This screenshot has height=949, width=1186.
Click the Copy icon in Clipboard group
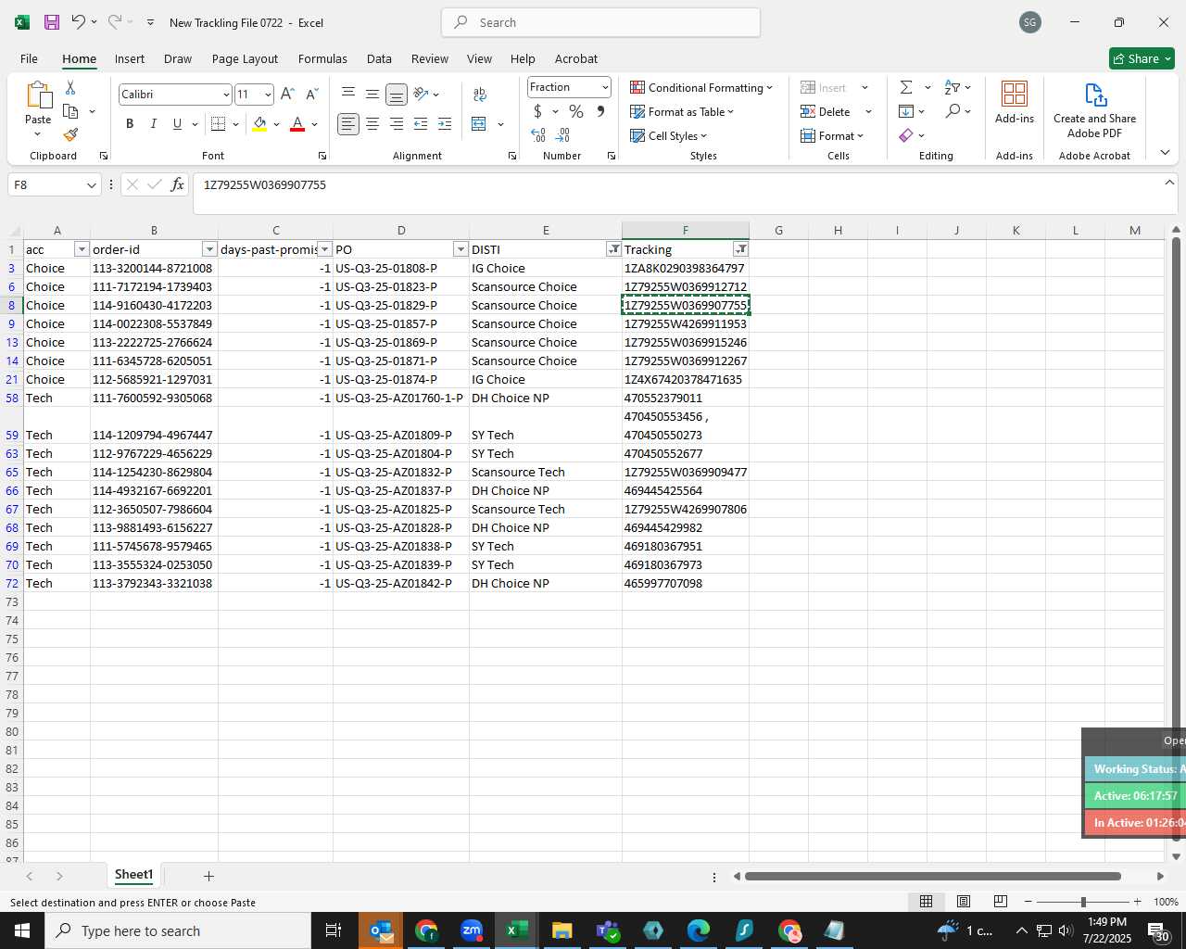click(x=70, y=111)
